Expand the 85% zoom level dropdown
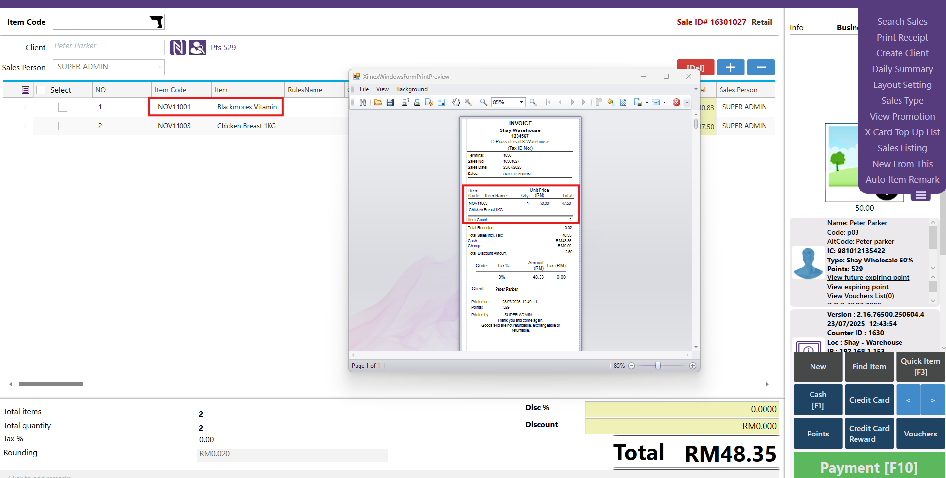The width and height of the screenshot is (946, 478). click(521, 102)
